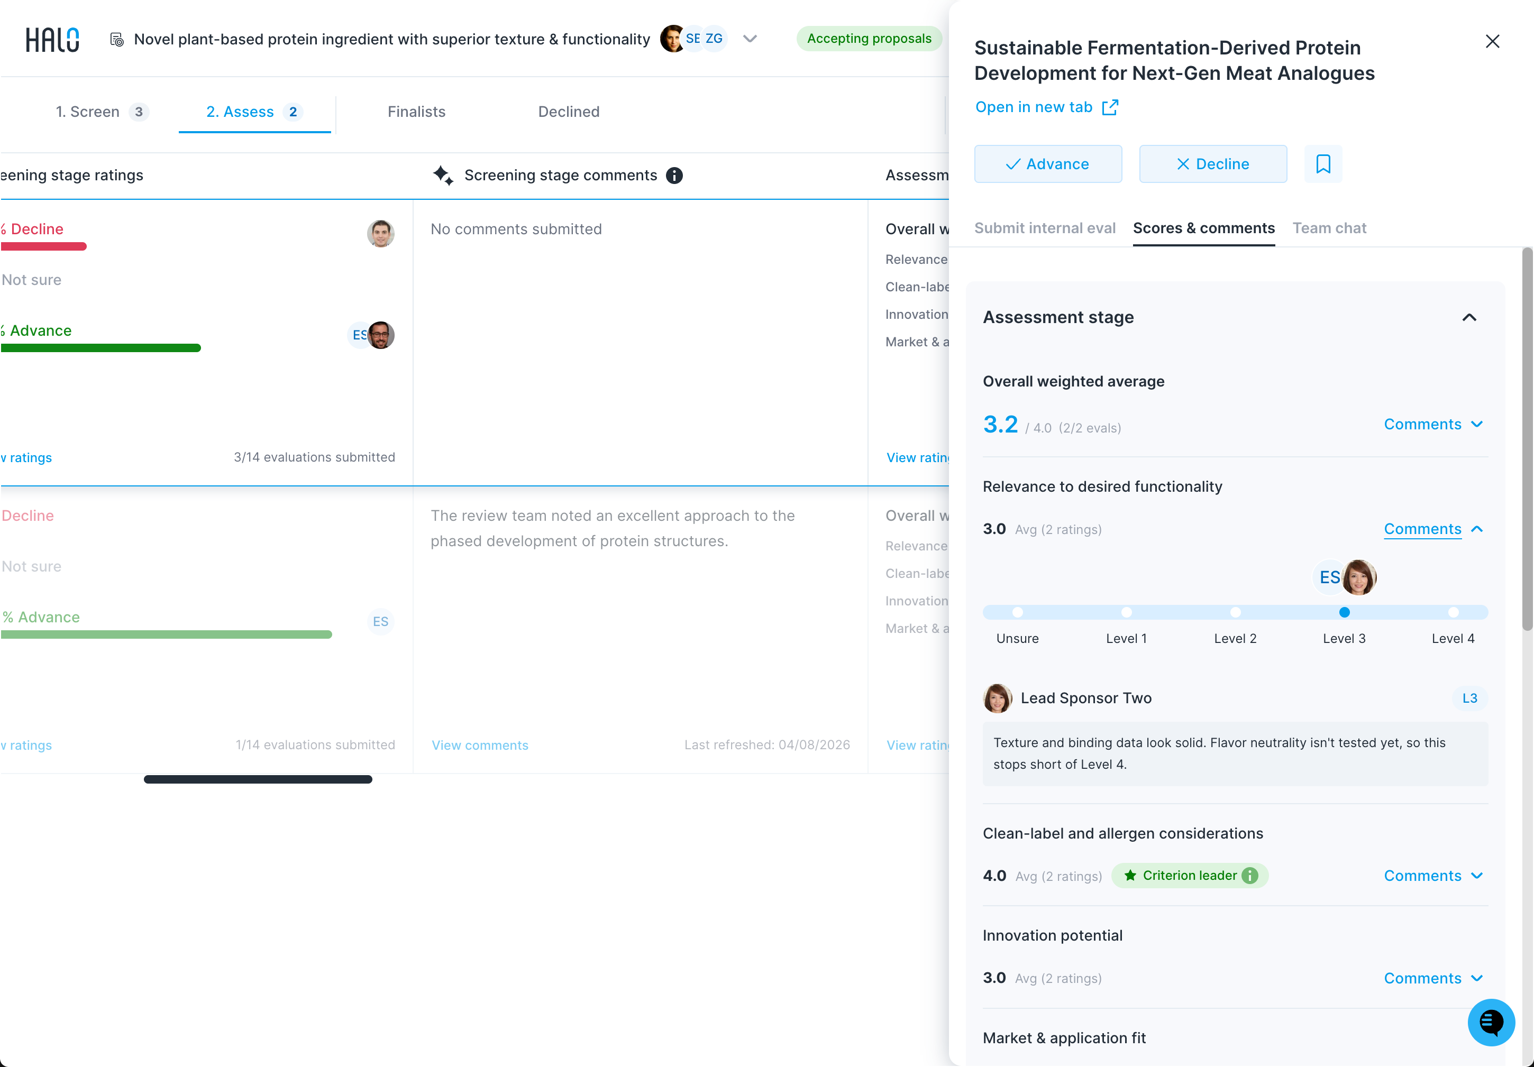
Task: Click the ES avatar above the Level 3 marker
Action: 1329,577
